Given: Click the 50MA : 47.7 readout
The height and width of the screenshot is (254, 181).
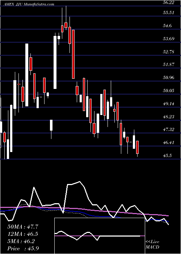Looking at the screenshot, I should pyautogui.click(x=22, y=226).
